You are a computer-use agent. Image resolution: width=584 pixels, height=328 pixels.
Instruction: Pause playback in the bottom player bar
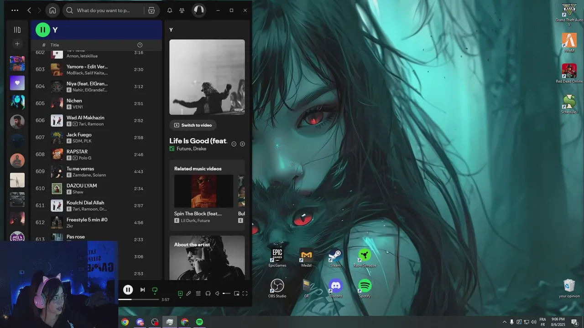128,290
